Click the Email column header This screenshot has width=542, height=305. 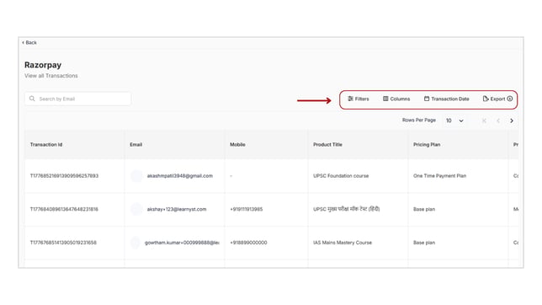(135, 145)
